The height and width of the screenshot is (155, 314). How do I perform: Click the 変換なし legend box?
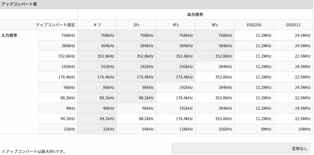coord(241,148)
